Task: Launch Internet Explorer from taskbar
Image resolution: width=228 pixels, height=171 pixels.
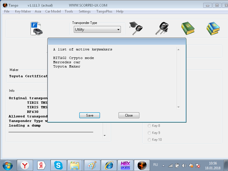Action: [109, 166]
